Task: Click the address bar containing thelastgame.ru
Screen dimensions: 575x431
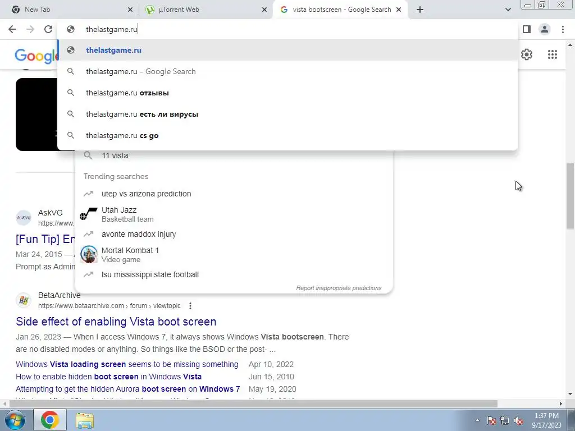Action: click(287, 29)
